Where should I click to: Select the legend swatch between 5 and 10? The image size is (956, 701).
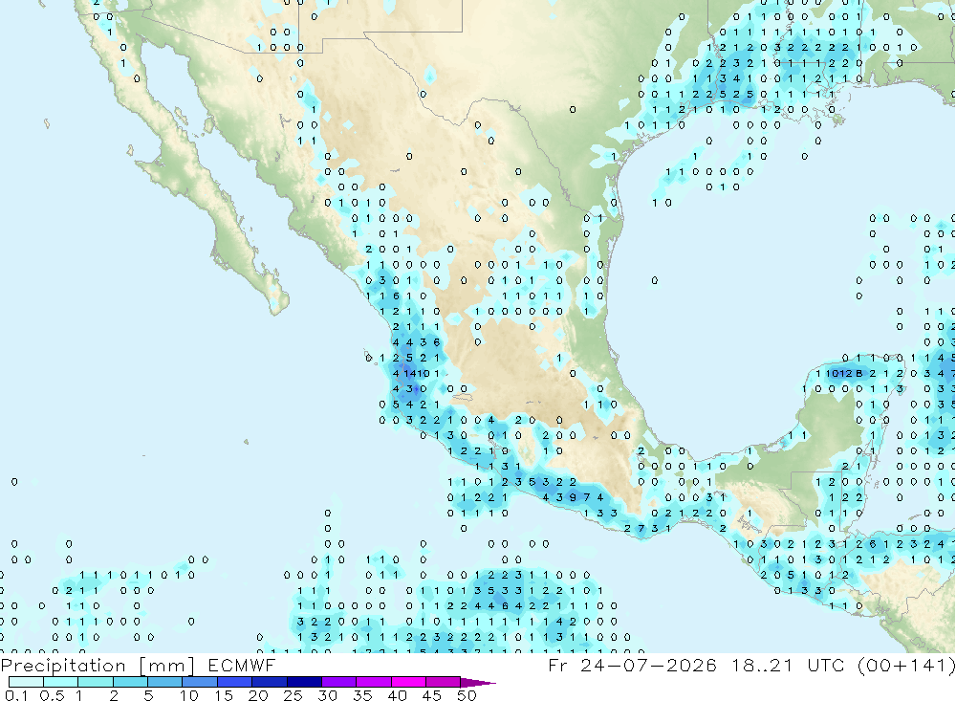tap(165, 682)
